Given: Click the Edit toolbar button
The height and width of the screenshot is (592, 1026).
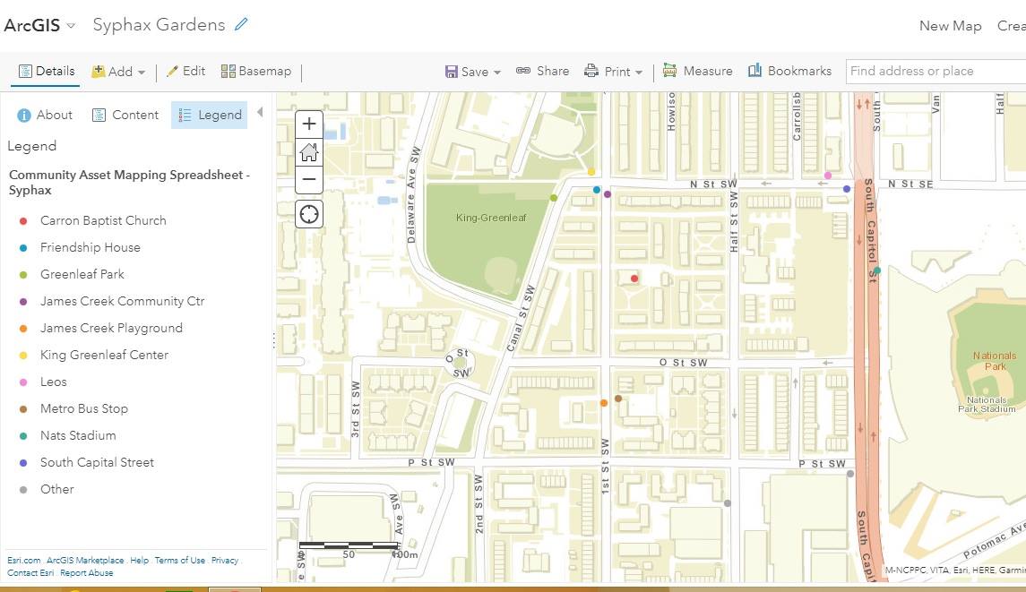Looking at the screenshot, I should [185, 72].
